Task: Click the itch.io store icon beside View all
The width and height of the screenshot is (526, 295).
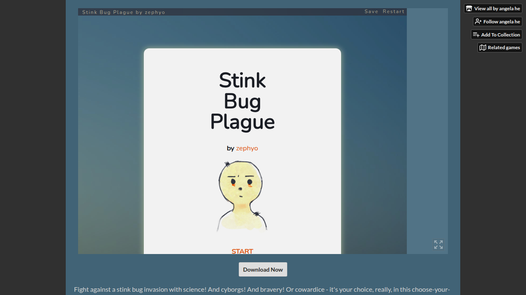Action: click(469, 9)
